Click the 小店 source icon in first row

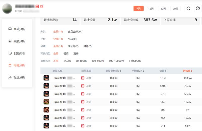point(83,78)
